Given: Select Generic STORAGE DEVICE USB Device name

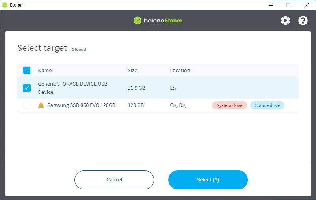Looking at the screenshot, I should click(x=73, y=88).
